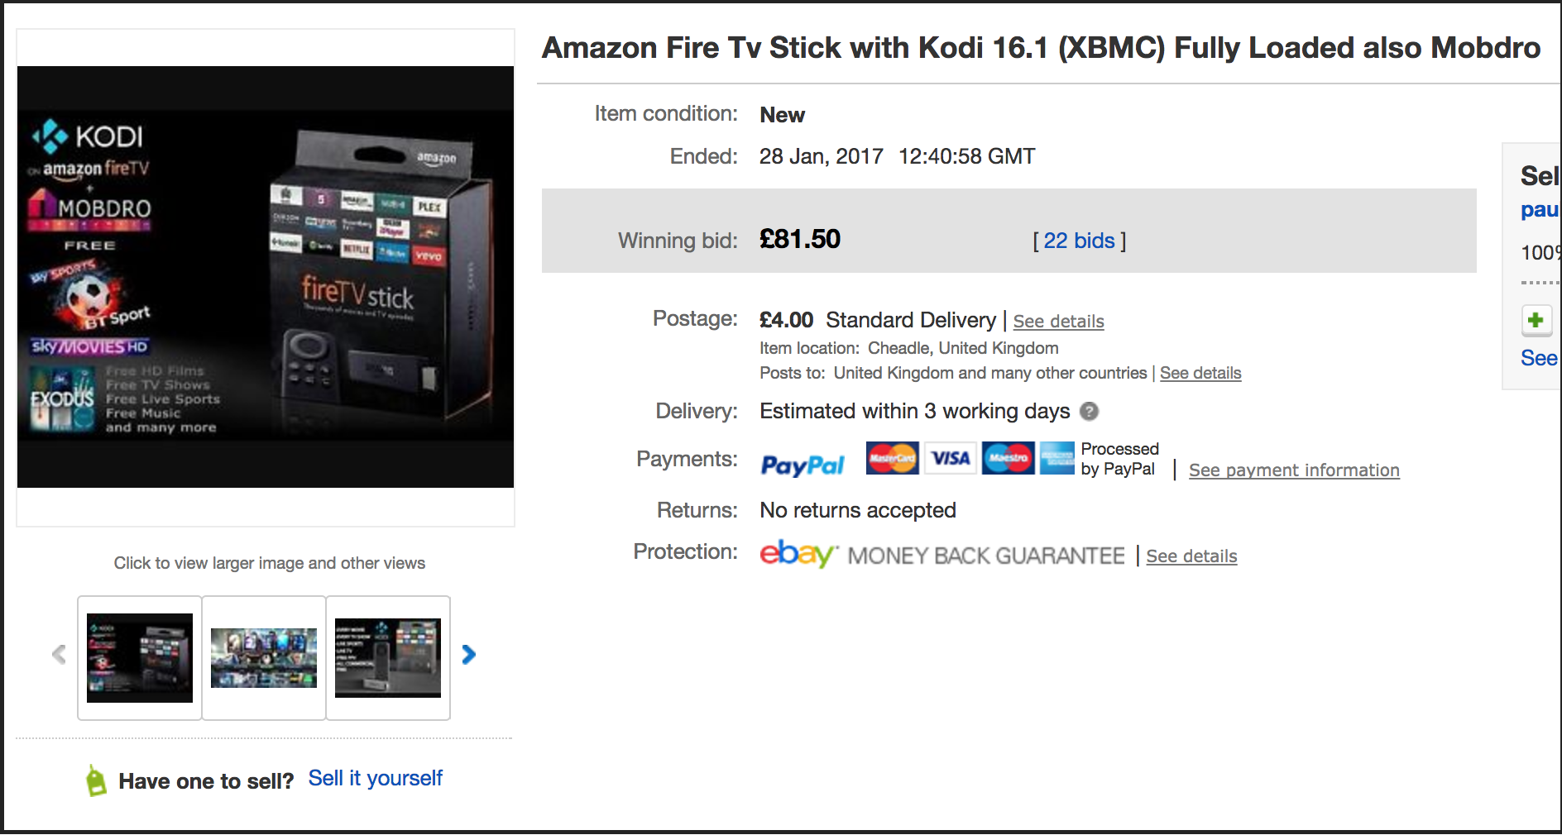Open the Protection See details link
The image size is (1562, 835).
point(1191,556)
